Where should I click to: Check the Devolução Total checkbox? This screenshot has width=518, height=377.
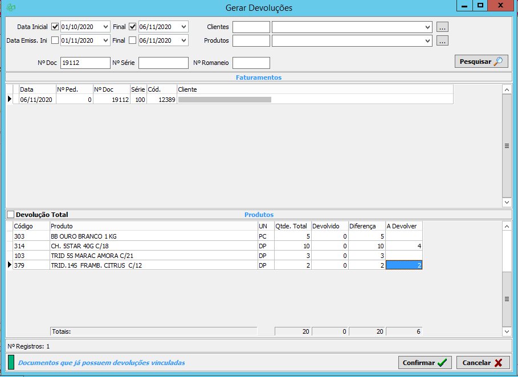pos(10,215)
